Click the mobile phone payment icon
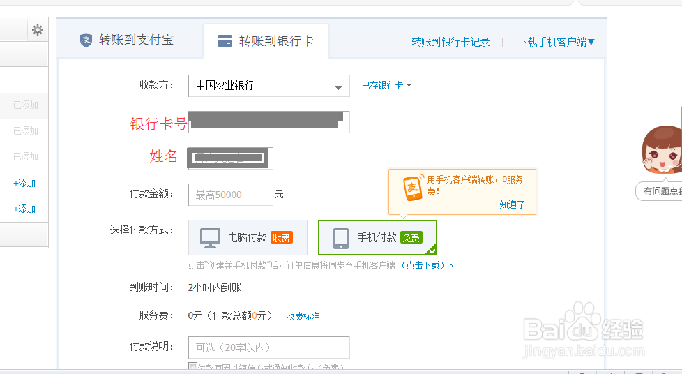 pyautogui.click(x=341, y=238)
